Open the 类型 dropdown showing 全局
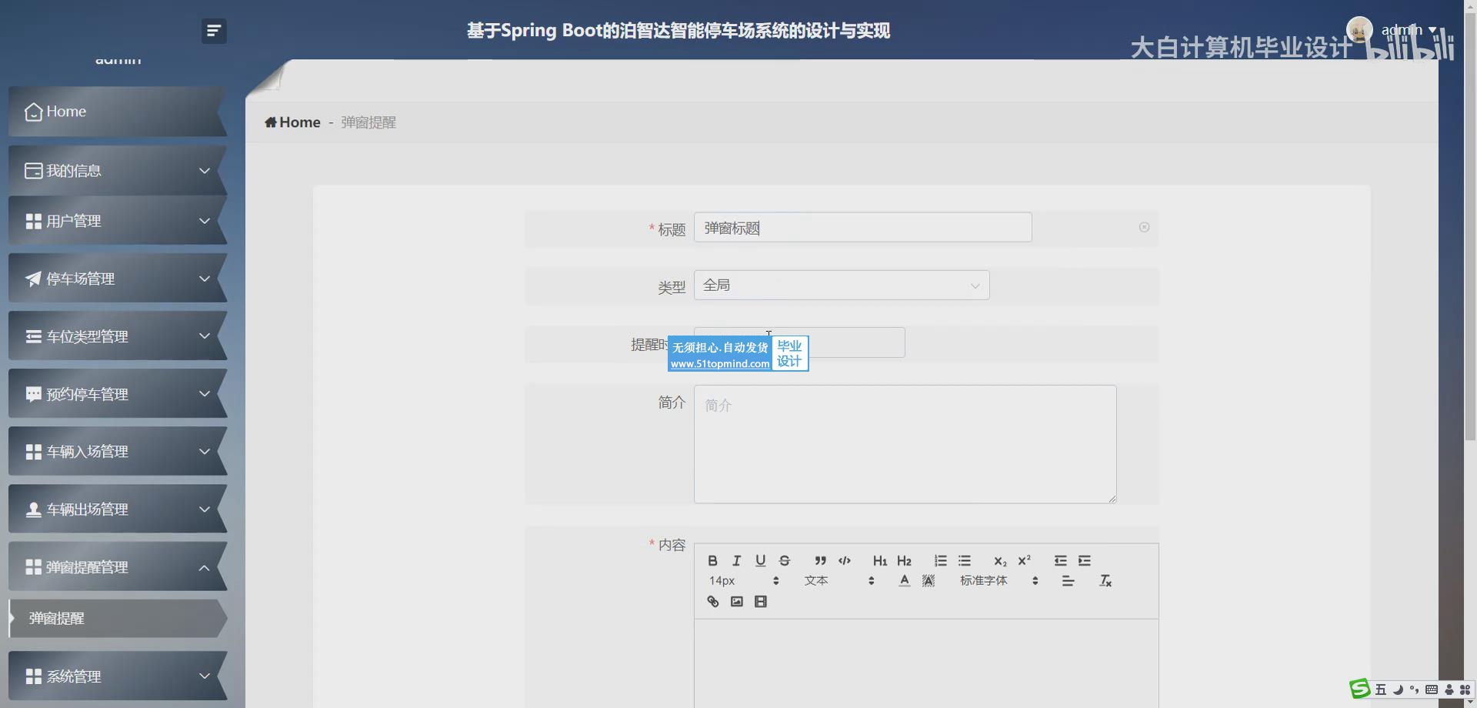 (842, 285)
